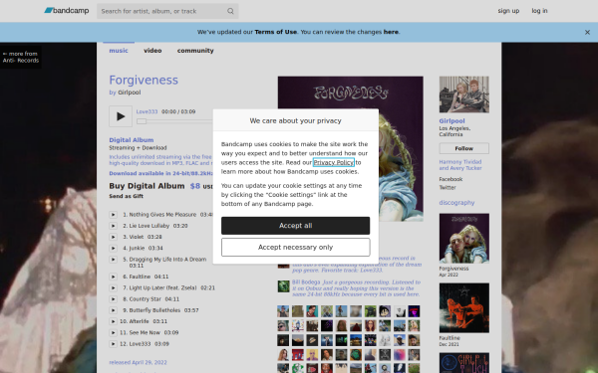The height and width of the screenshot is (373, 598).
Task: Play track 5 Dragging My Life Into A Dream
Action: (x=113, y=260)
